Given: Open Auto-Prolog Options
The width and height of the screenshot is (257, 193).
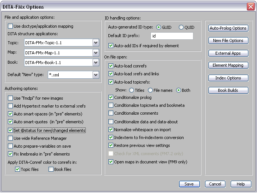Looking at the screenshot, I should tap(228, 28).
